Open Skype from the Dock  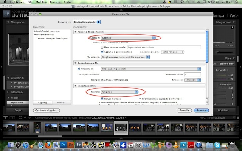217,145
